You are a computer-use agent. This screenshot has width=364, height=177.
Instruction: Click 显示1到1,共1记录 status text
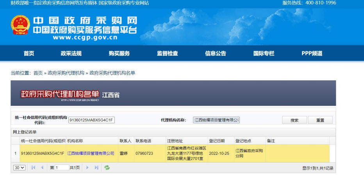(318, 168)
